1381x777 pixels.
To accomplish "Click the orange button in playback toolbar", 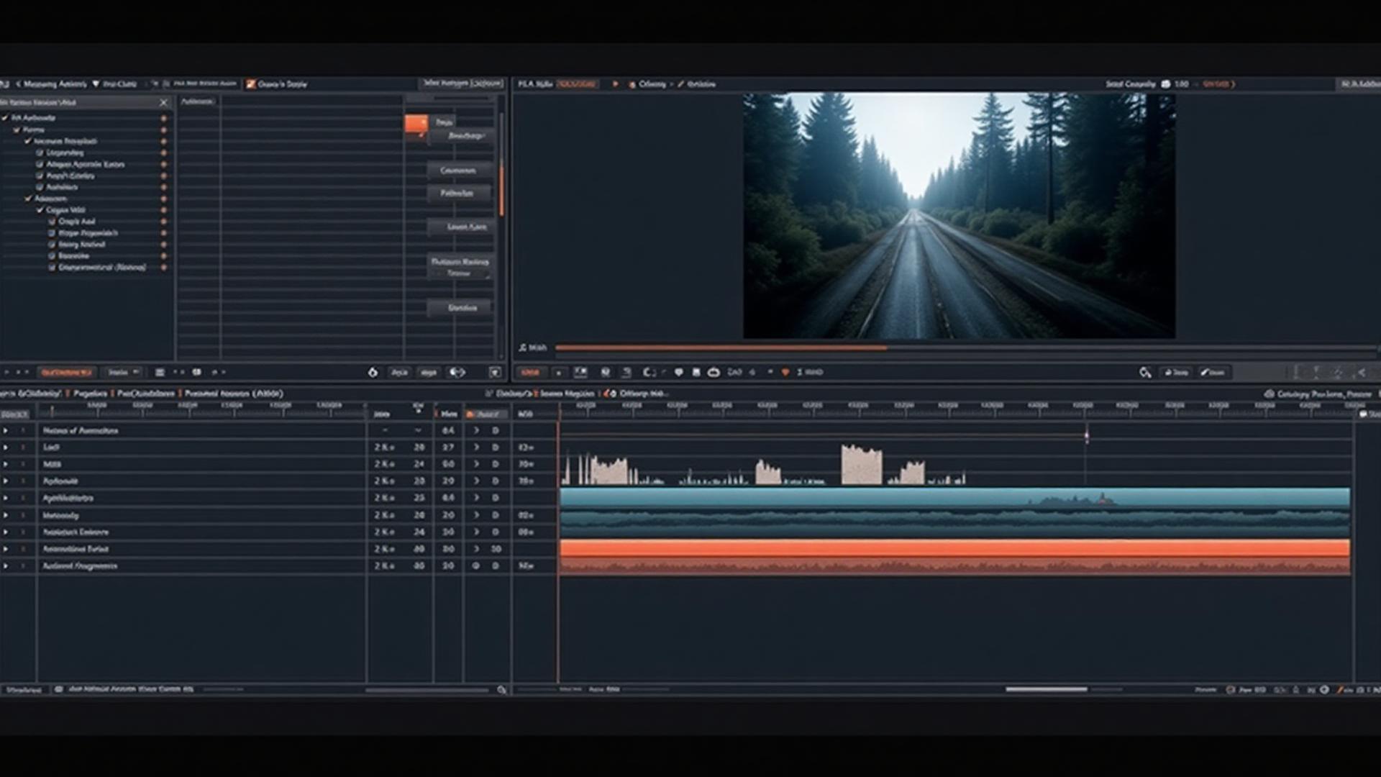I will click(530, 372).
